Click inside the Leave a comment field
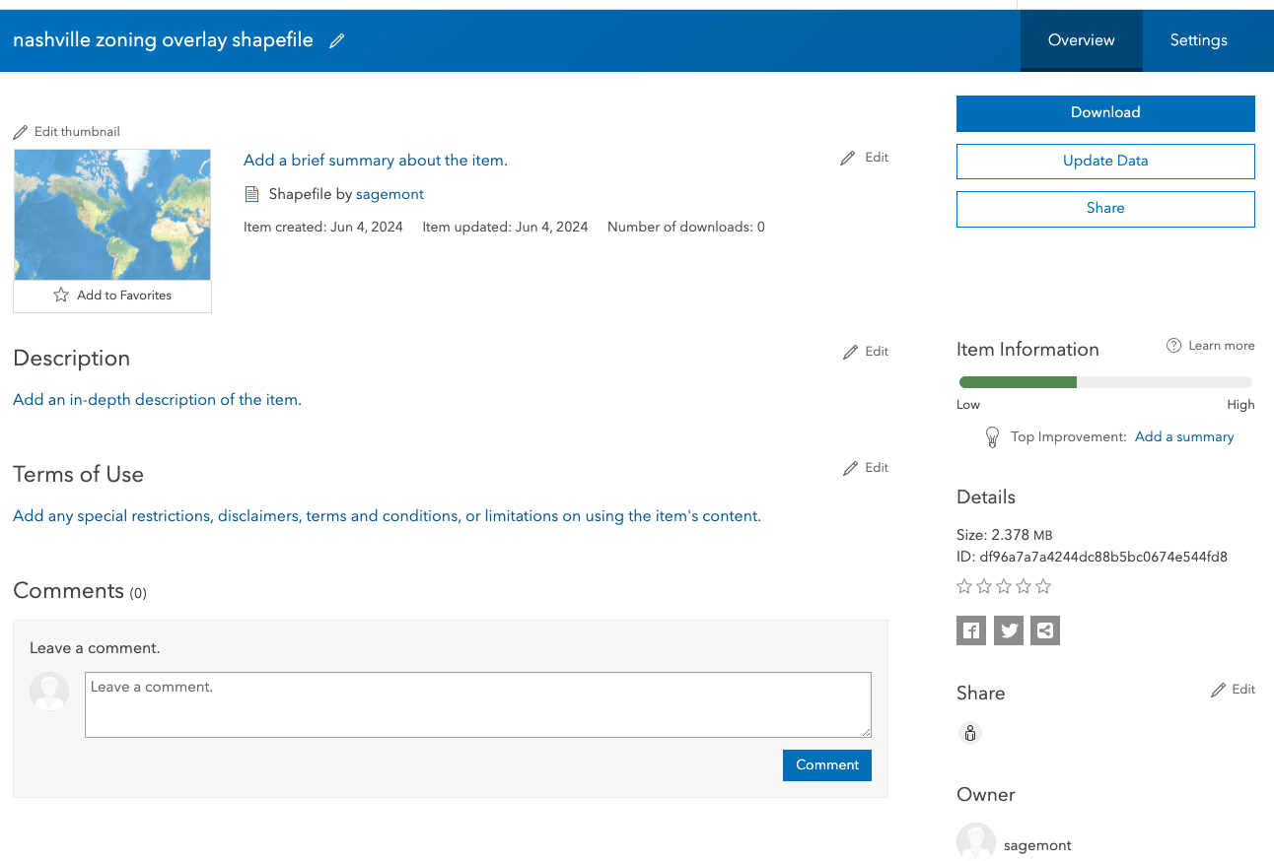 click(477, 703)
